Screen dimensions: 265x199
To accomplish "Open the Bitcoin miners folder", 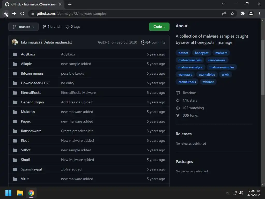I will 32,73.
